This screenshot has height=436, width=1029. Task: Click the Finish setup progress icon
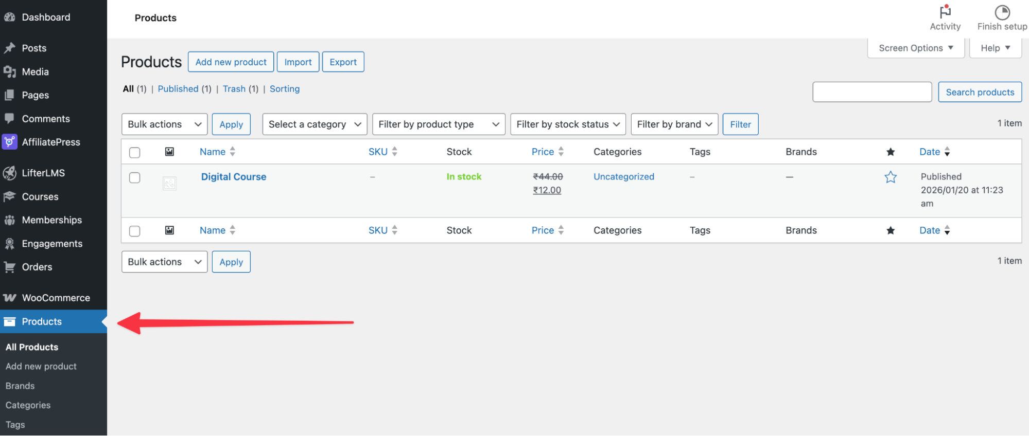click(x=1002, y=12)
